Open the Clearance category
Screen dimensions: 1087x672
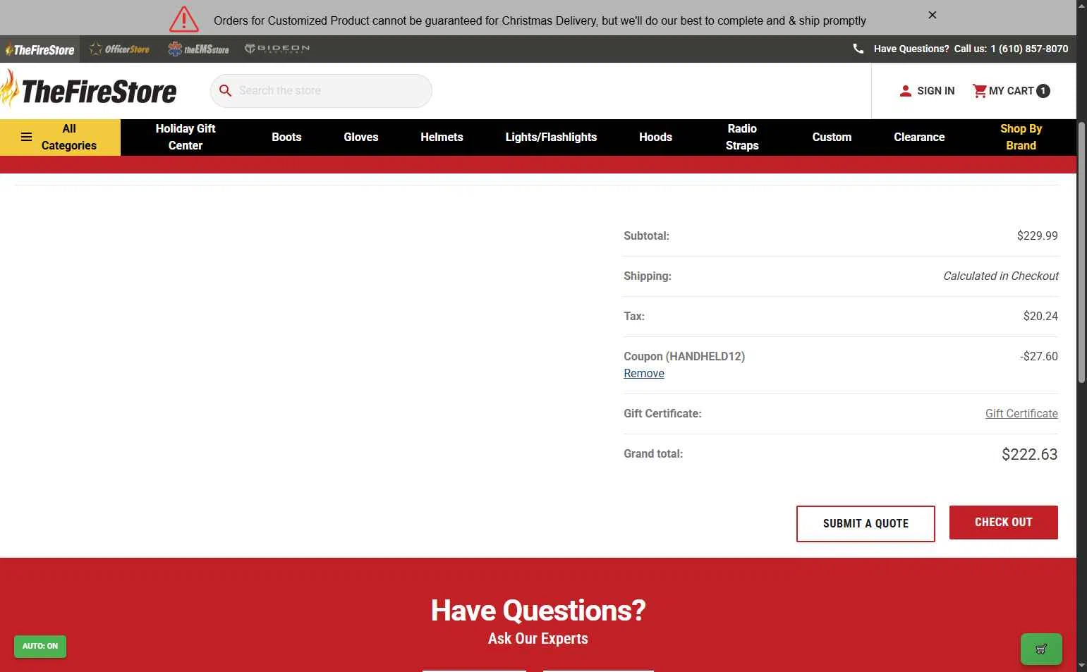[919, 137]
